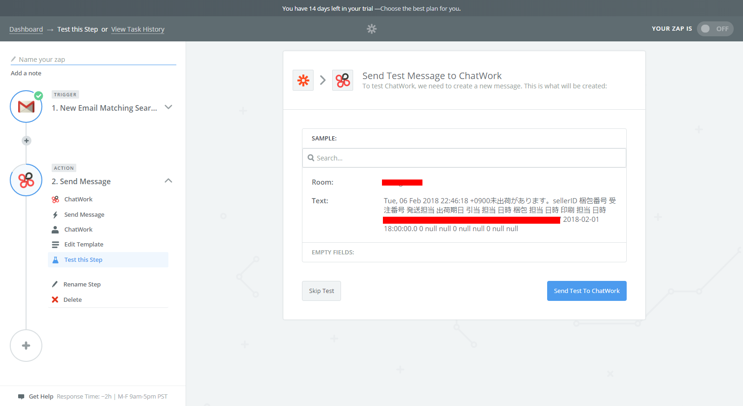Click the pencil icon beside Name your zap
The image size is (743, 406).
(13, 59)
